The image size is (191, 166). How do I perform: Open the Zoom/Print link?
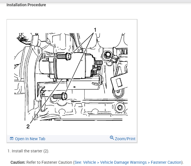tap(125, 139)
